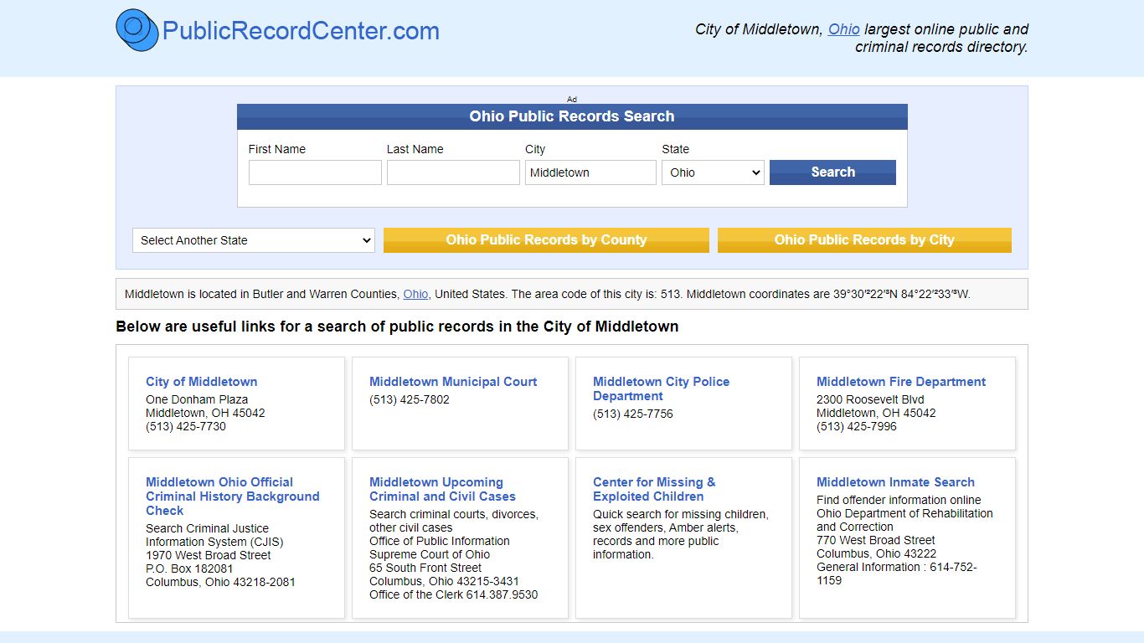This screenshot has height=643, width=1144.
Task: Click the text 65 South Front Street
Action: [425, 568]
